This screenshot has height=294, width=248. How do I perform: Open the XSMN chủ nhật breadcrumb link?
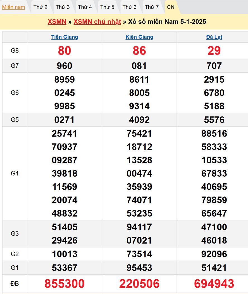point(97,22)
